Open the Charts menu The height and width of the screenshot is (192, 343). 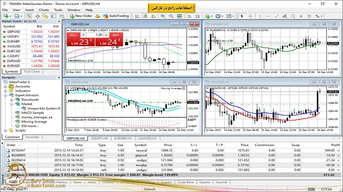(x=43, y=9)
